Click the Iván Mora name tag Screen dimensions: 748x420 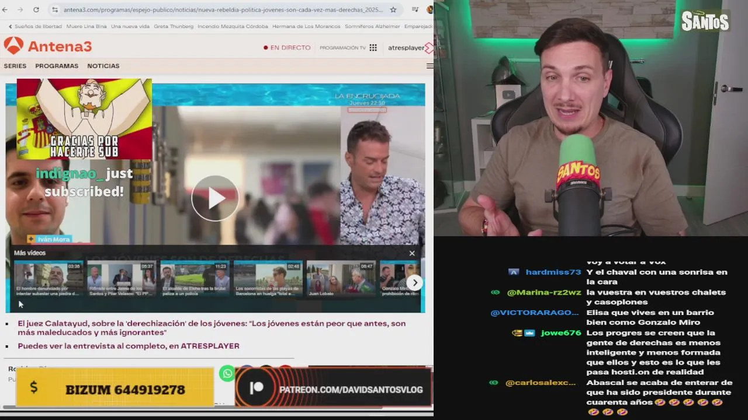(x=49, y=239)
